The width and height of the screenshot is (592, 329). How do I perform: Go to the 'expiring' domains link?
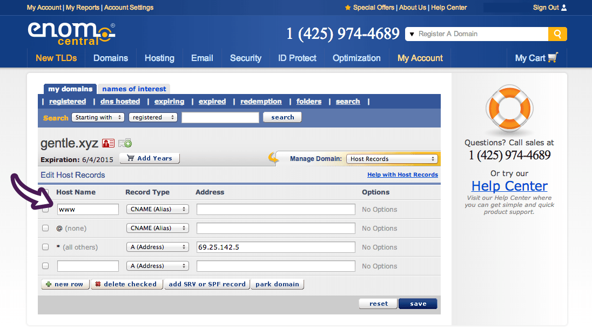(x=169, y=102)
